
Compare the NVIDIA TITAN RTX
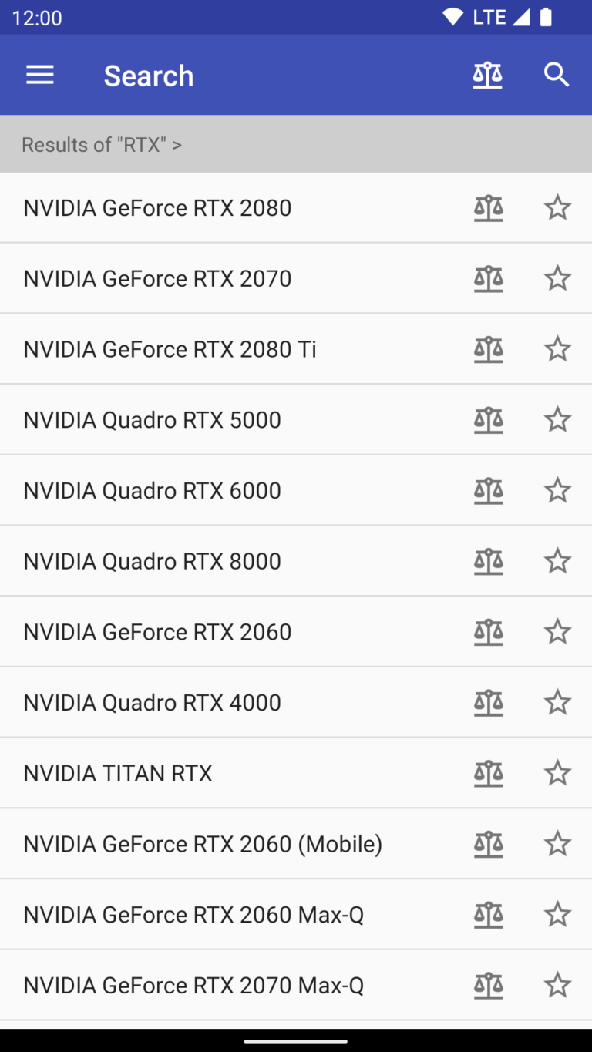(x=489, y=773)
